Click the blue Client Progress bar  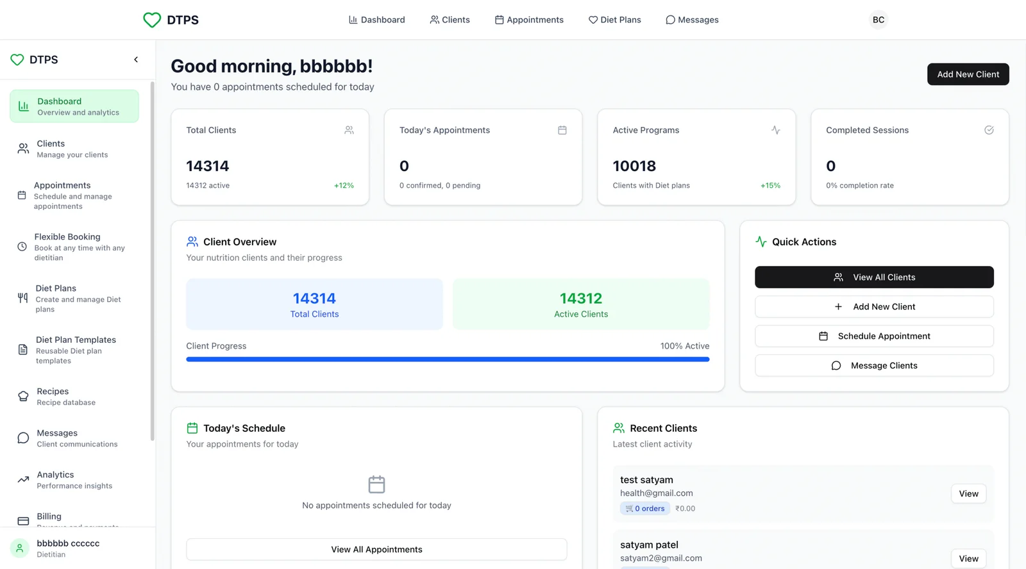[448, 359]
